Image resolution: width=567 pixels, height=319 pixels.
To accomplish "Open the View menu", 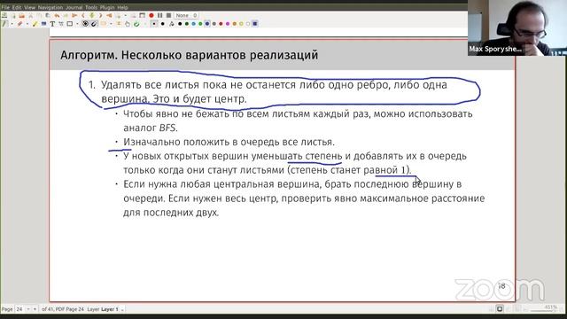I will [x=29, y=7].
